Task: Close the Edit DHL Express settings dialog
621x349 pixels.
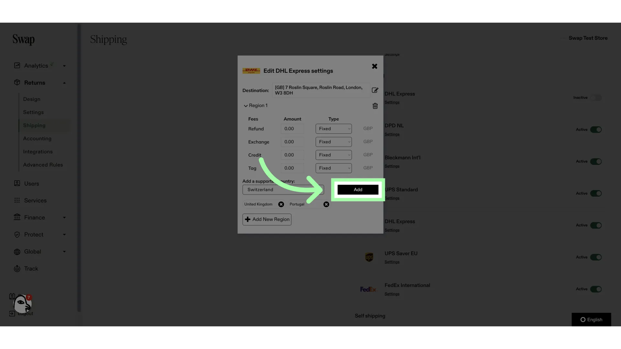Action: click(x=375, y=66)
